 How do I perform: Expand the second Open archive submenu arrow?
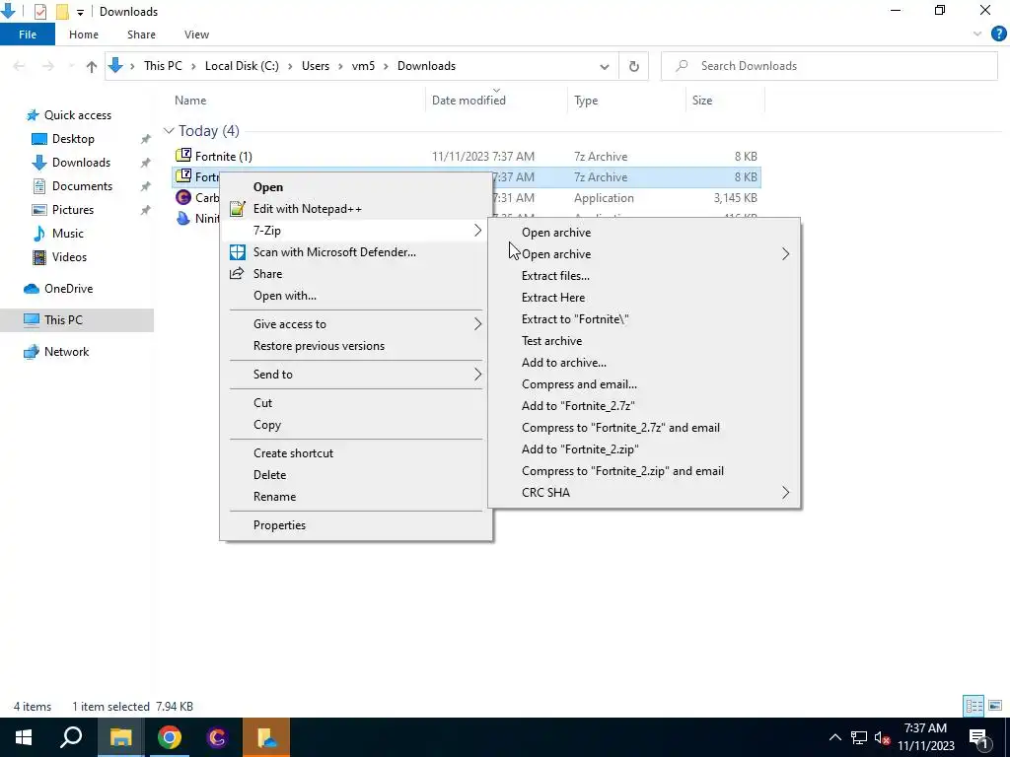click(x=785, y=254)
